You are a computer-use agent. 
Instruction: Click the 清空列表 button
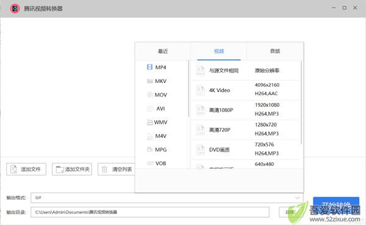click(117, 170)
